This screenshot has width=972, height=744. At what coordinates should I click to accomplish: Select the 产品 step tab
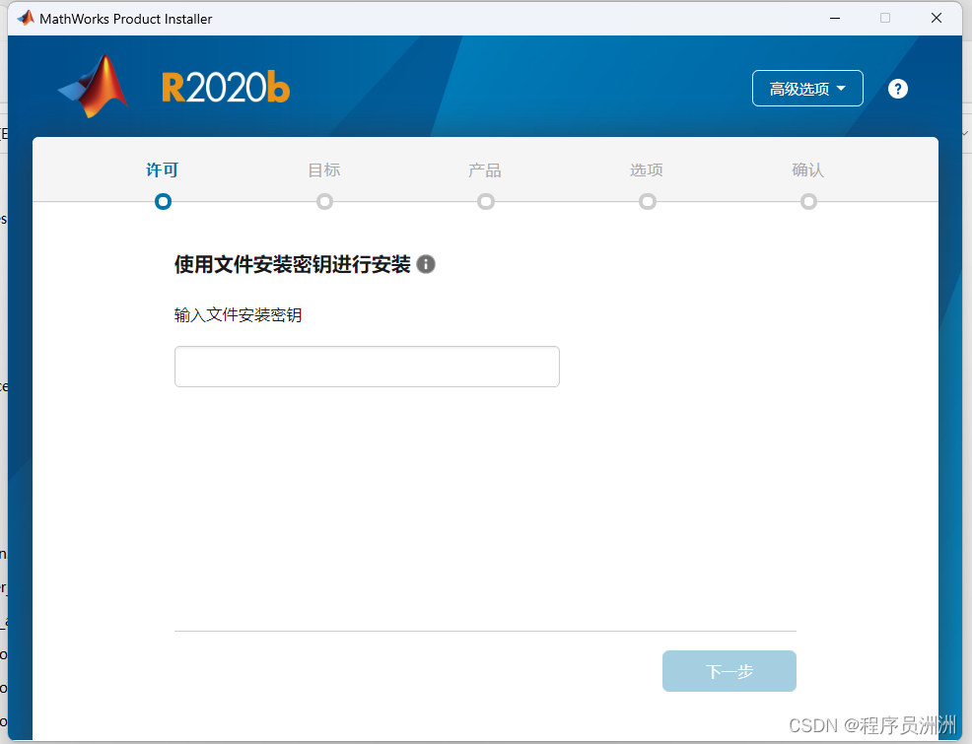(x=485, y=169)
